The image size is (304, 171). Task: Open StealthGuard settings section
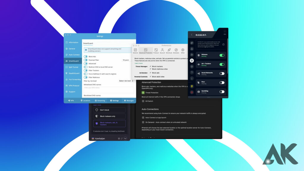pos(72,73)
